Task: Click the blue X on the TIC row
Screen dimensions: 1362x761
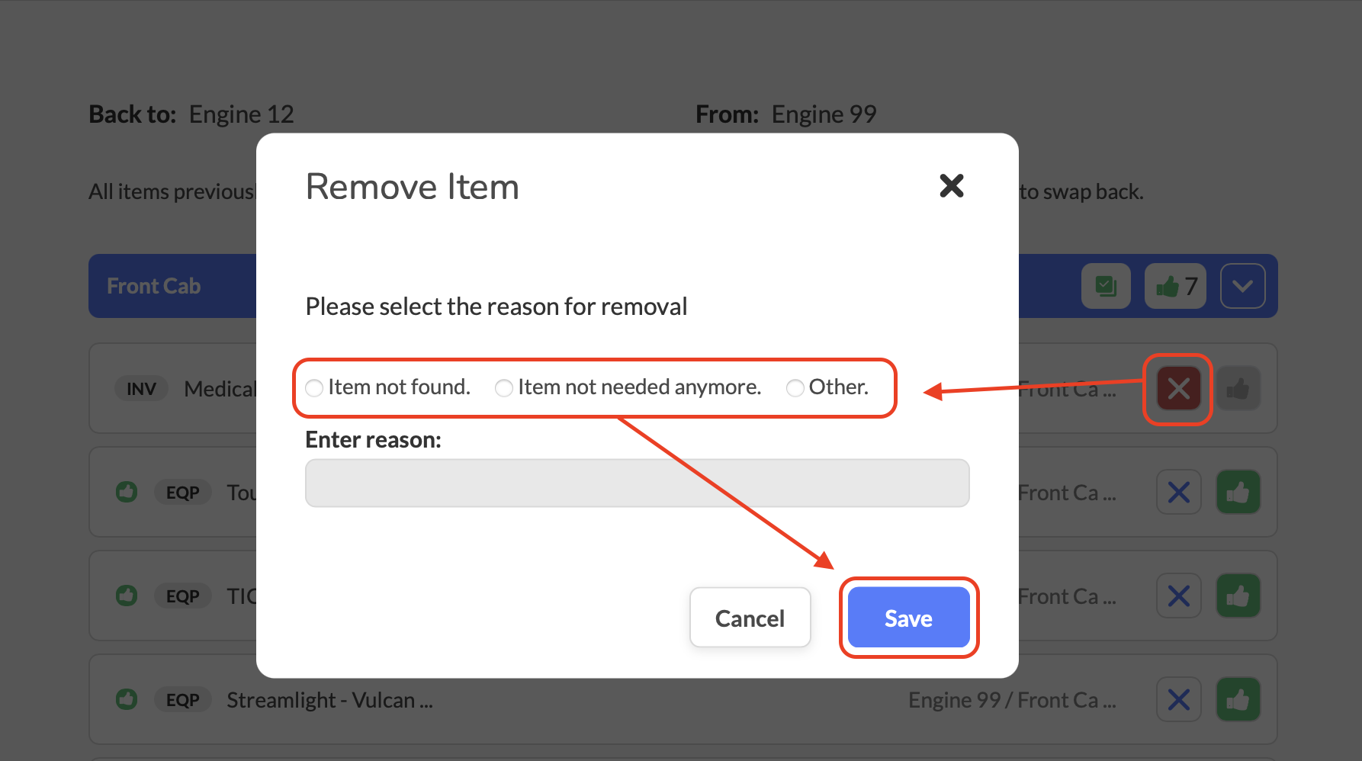Action: (x=1178, y=596)
